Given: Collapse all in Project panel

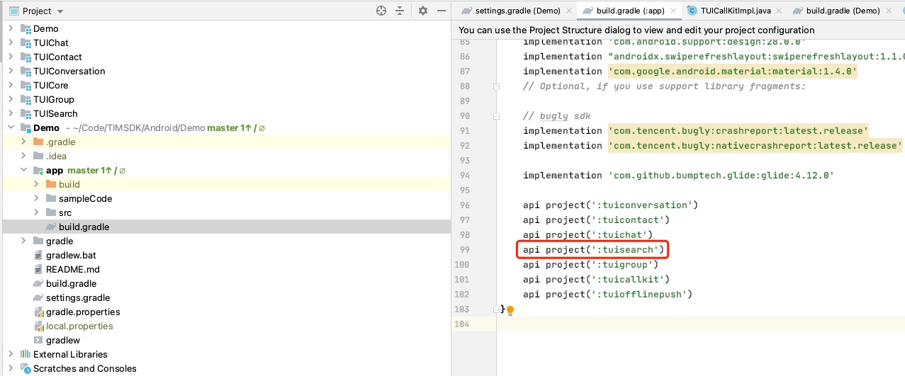Looking at the screenshot, I should tap(400, 11).
